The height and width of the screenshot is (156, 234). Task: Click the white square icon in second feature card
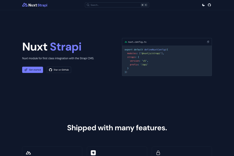(x=93, y=153)
